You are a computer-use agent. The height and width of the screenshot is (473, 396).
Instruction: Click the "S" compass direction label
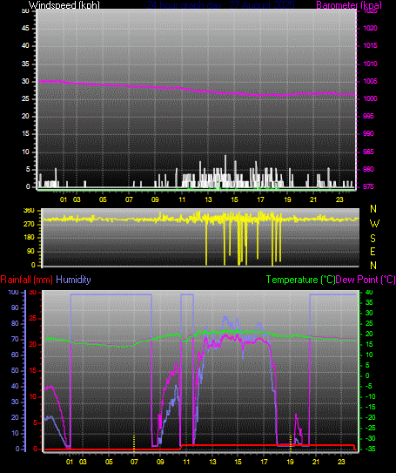point(373,239)
